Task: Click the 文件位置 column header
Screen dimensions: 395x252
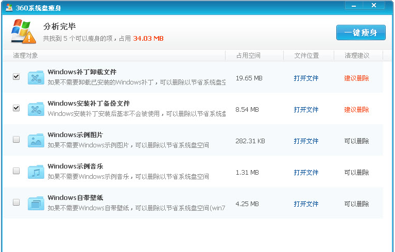Action: click(306, 56)
